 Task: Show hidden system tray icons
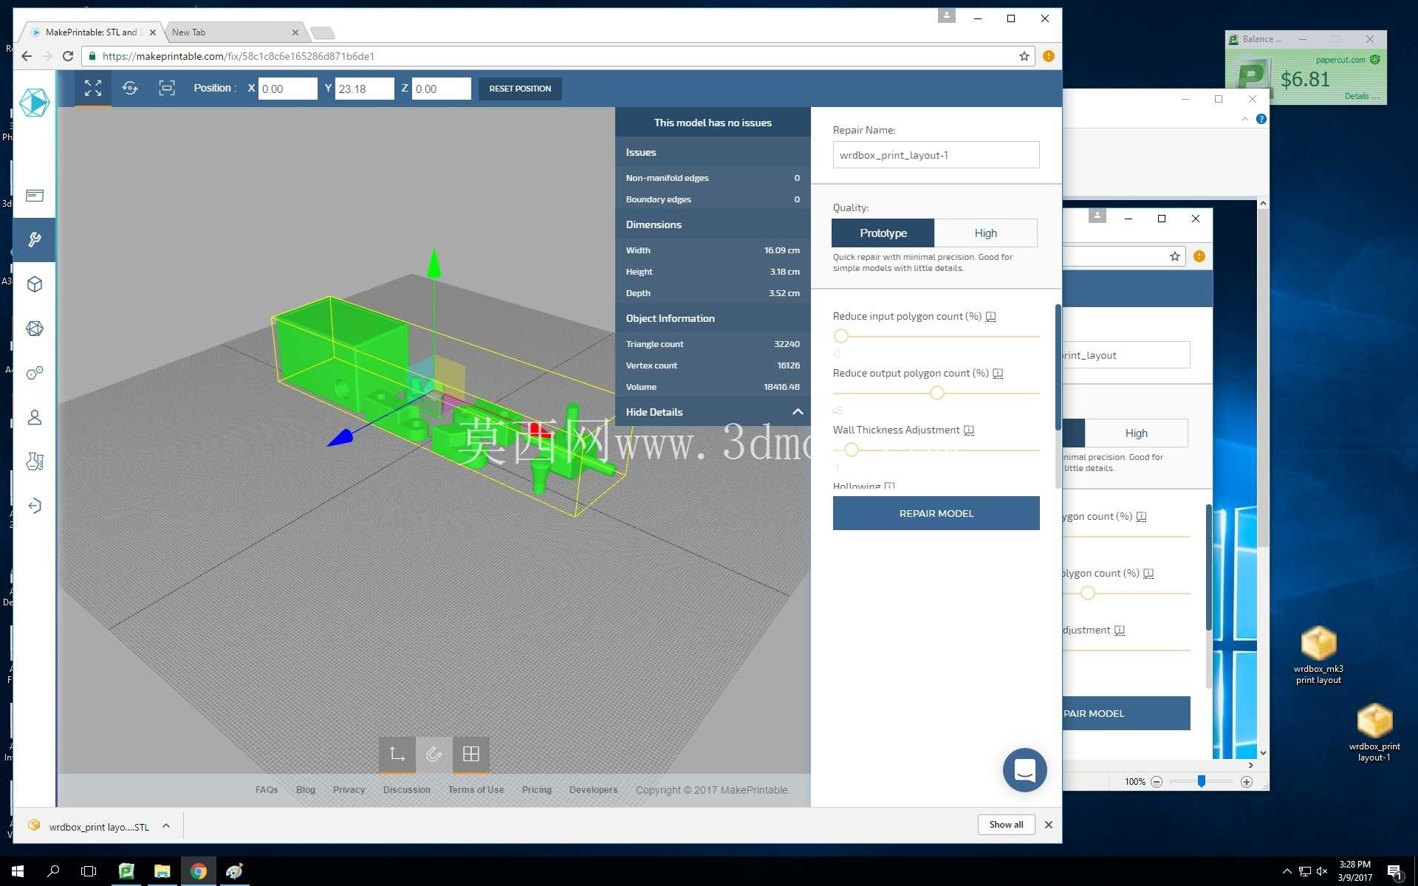(1287, 871)
